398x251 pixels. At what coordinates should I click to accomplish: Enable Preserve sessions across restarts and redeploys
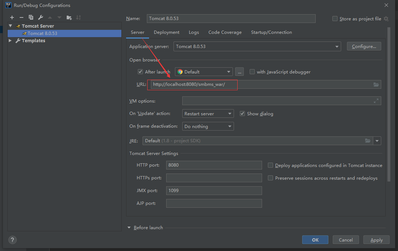(270, 178)
